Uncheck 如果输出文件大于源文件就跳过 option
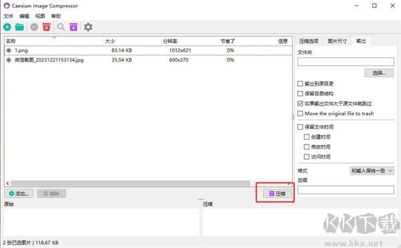The image size is (401, 248). click(x=300, y=104)
